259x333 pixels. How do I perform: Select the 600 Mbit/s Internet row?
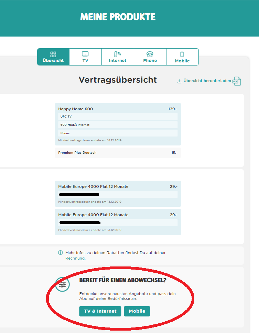pyautogui.click(x=118, y=125)
